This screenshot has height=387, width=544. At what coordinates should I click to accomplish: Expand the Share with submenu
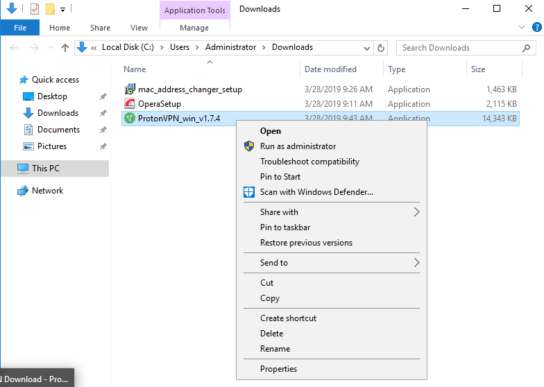point(332,212)
